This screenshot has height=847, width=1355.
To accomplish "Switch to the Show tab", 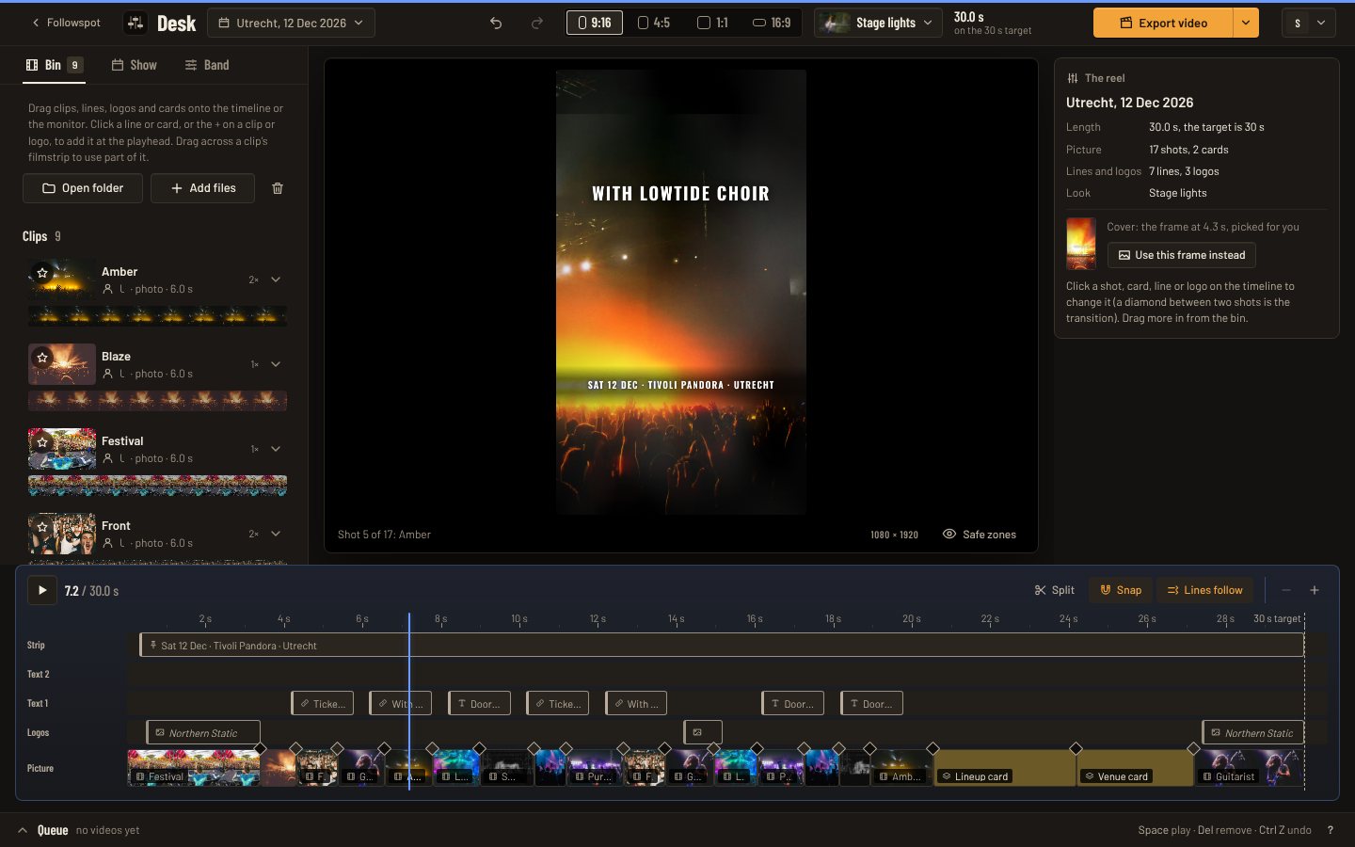I will coord(134,65).
